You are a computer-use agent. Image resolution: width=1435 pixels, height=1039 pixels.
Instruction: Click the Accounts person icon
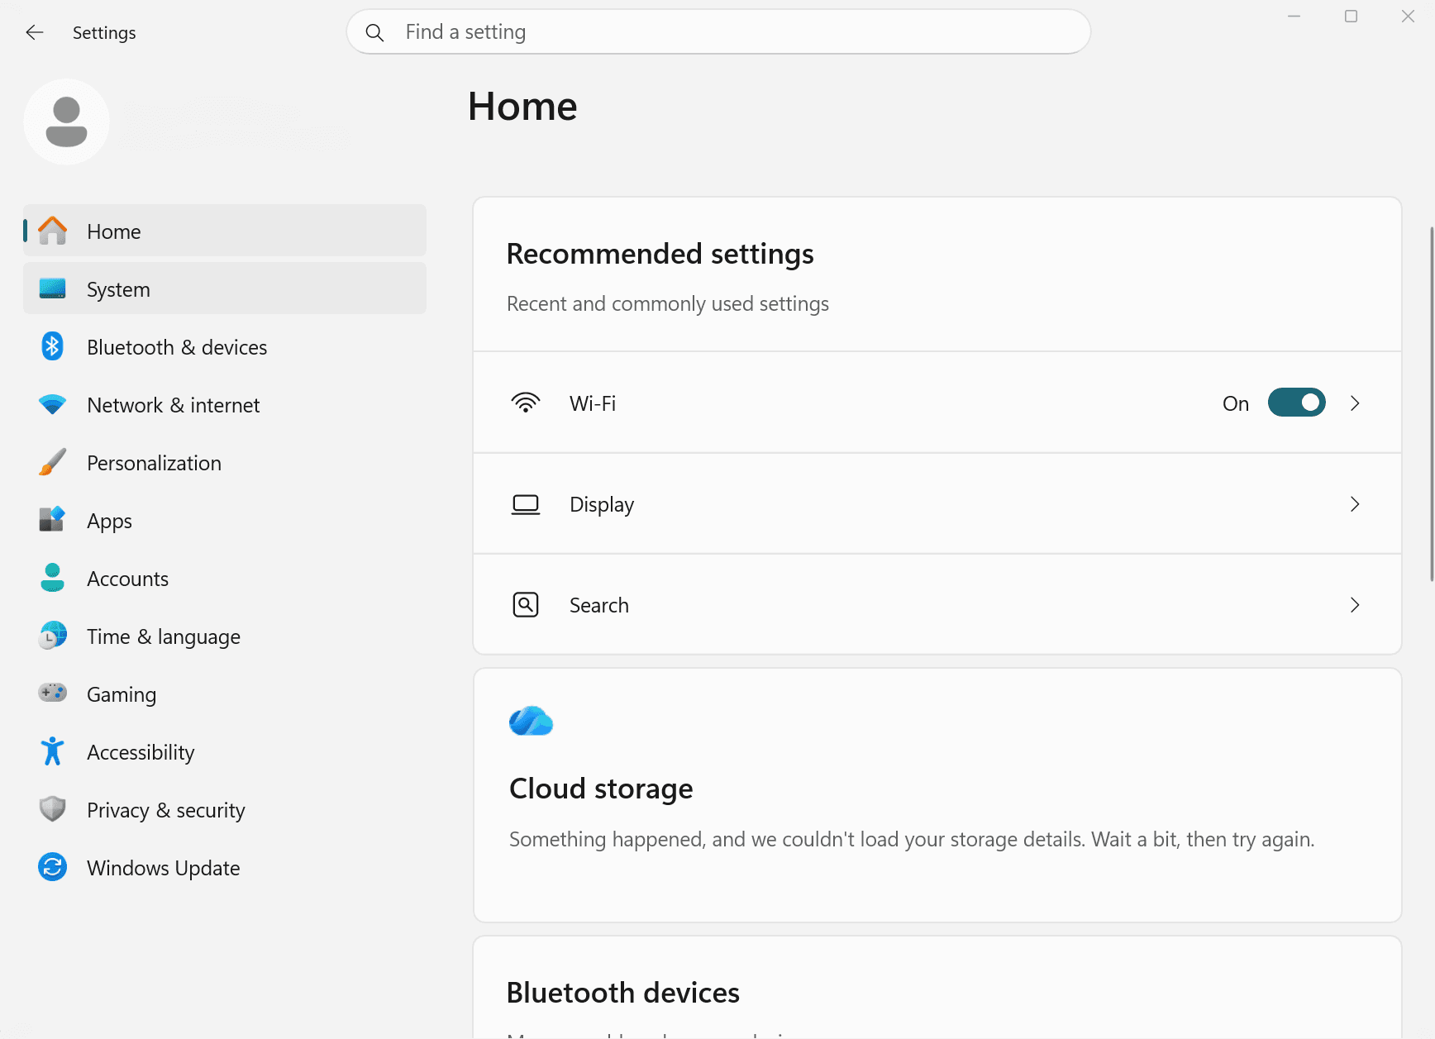pos(53,578)
